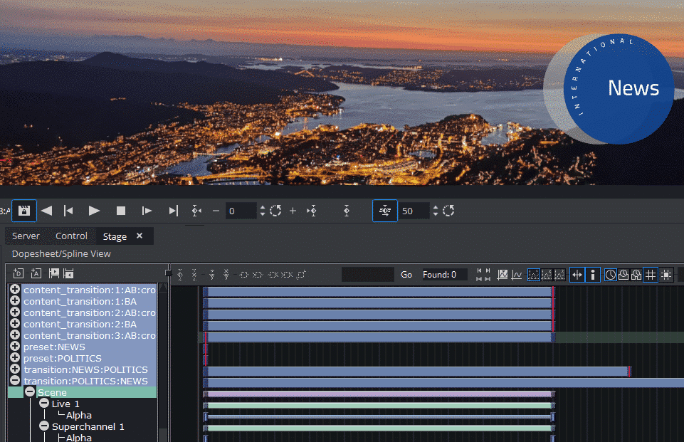Select the Scene tree item
Image resolution: width=684 pixels, height=442 pixels.
pos(53,393)
